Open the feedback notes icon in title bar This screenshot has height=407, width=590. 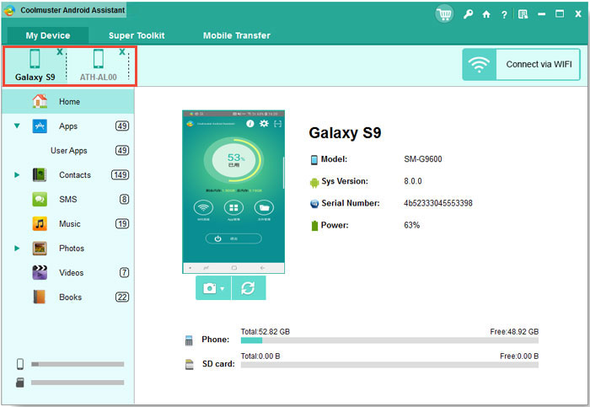pos(523,14)
